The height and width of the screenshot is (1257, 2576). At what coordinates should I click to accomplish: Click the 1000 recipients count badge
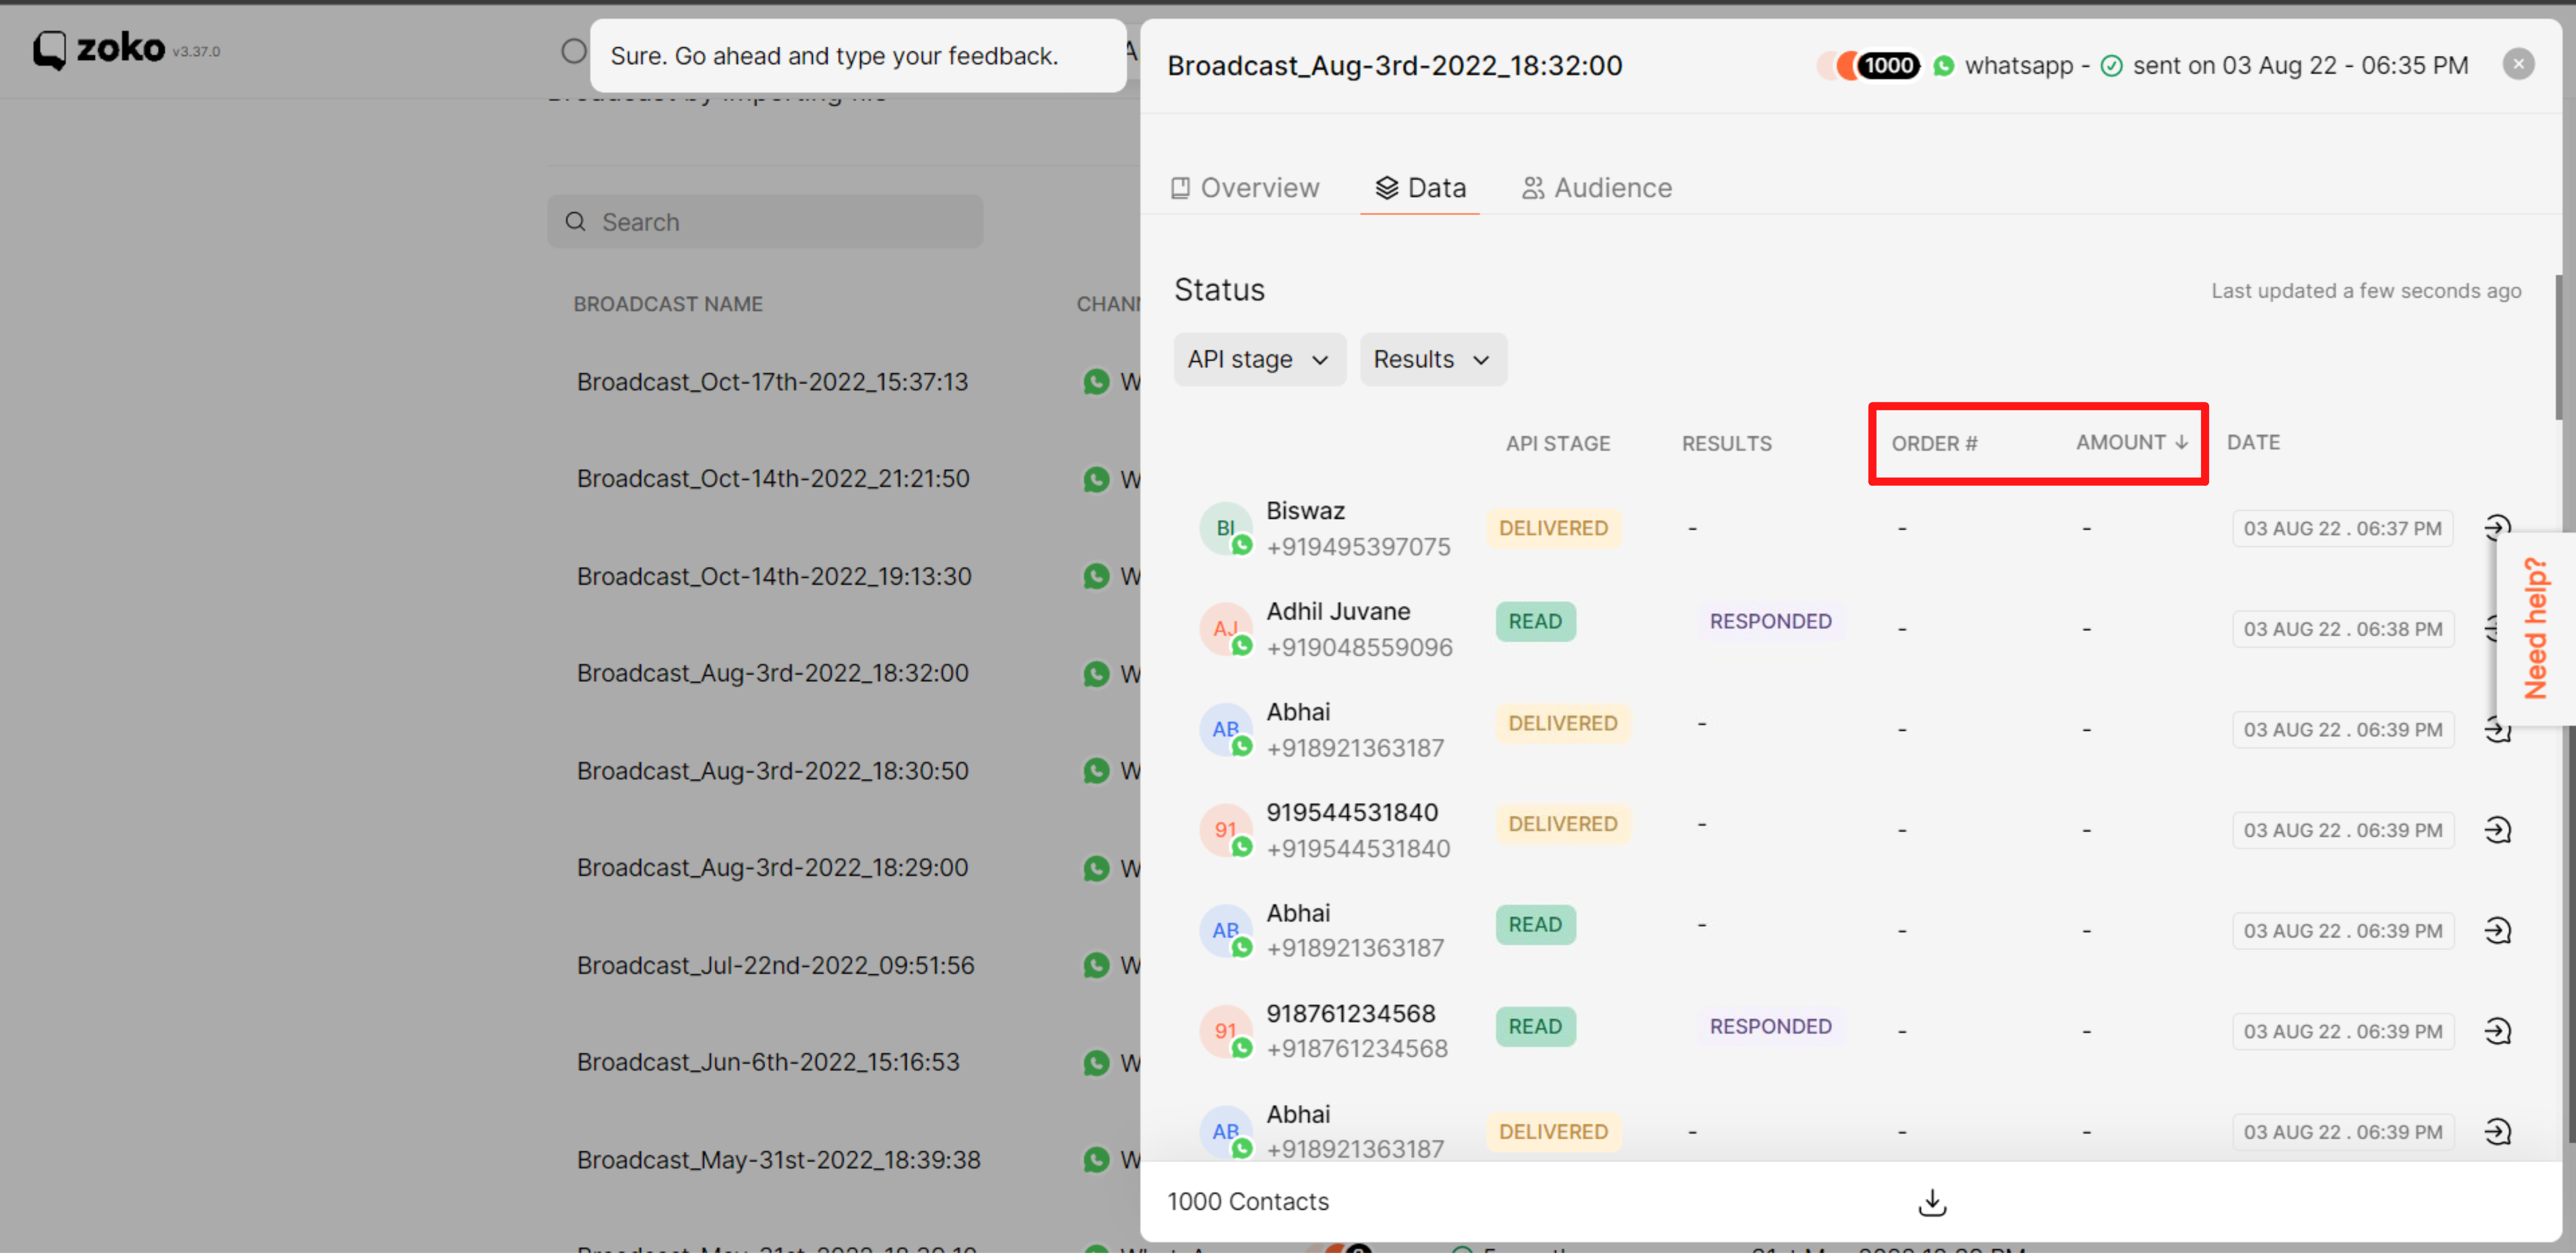click(1888, 66)
